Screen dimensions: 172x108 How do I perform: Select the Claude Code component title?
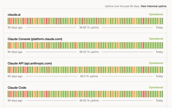[x=17, y=88]
